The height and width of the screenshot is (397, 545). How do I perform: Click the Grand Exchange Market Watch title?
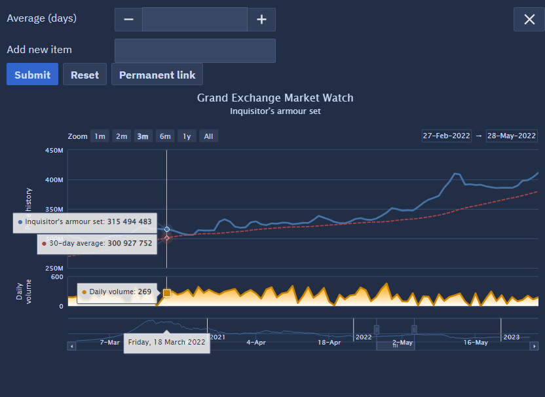point(275,98)
